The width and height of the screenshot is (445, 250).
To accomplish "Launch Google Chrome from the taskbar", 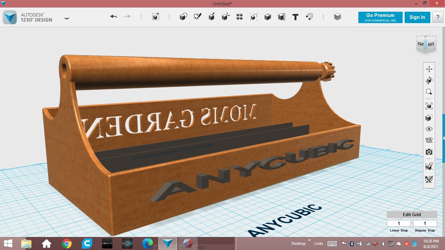I will 67,243.
